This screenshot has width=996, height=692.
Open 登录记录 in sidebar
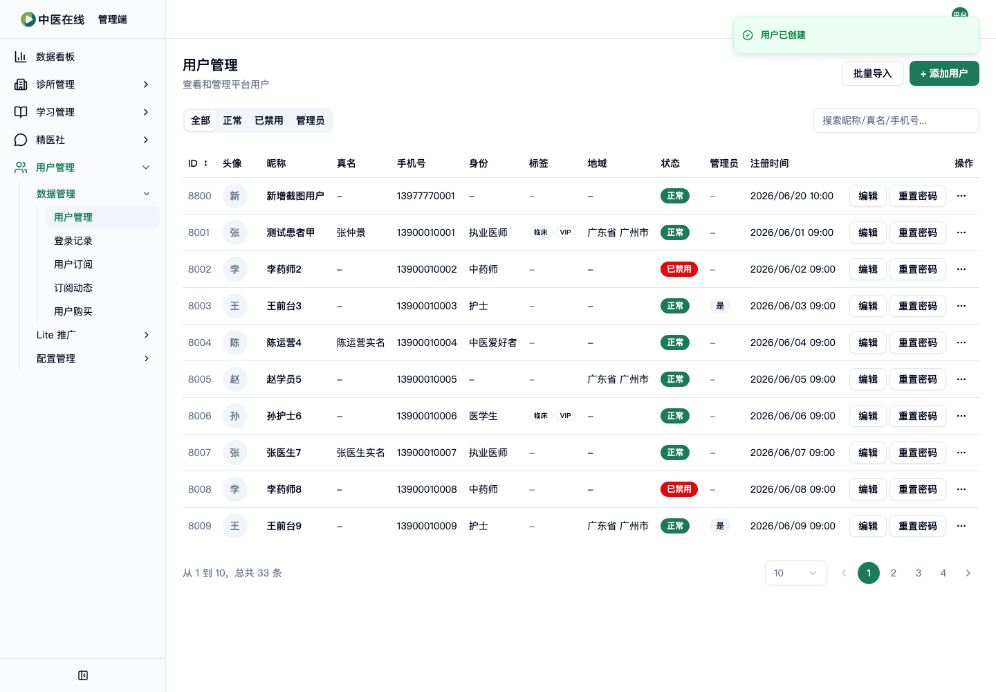click(102, 241)
